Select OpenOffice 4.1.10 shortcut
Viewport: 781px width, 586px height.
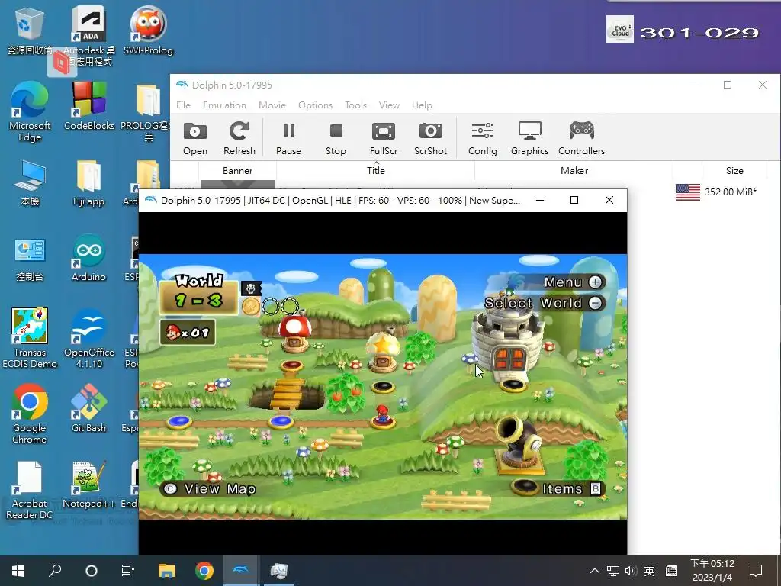tap(89, 338)
